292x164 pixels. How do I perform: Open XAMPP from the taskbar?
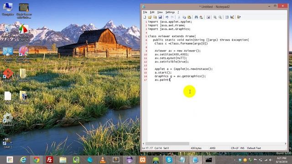[142, 160]
